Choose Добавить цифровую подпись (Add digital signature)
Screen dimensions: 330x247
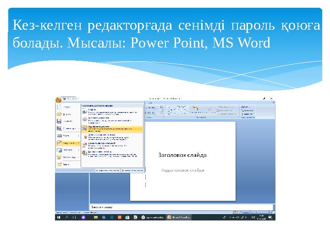click(x=112, y=137)
